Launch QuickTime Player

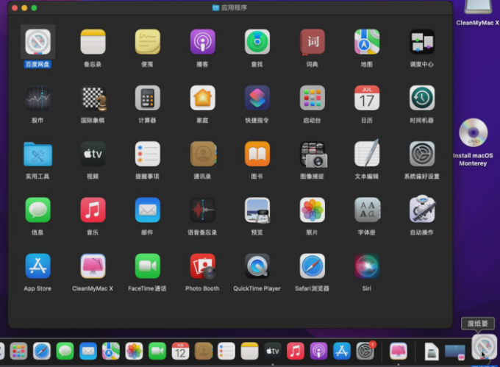click(257, 266)
